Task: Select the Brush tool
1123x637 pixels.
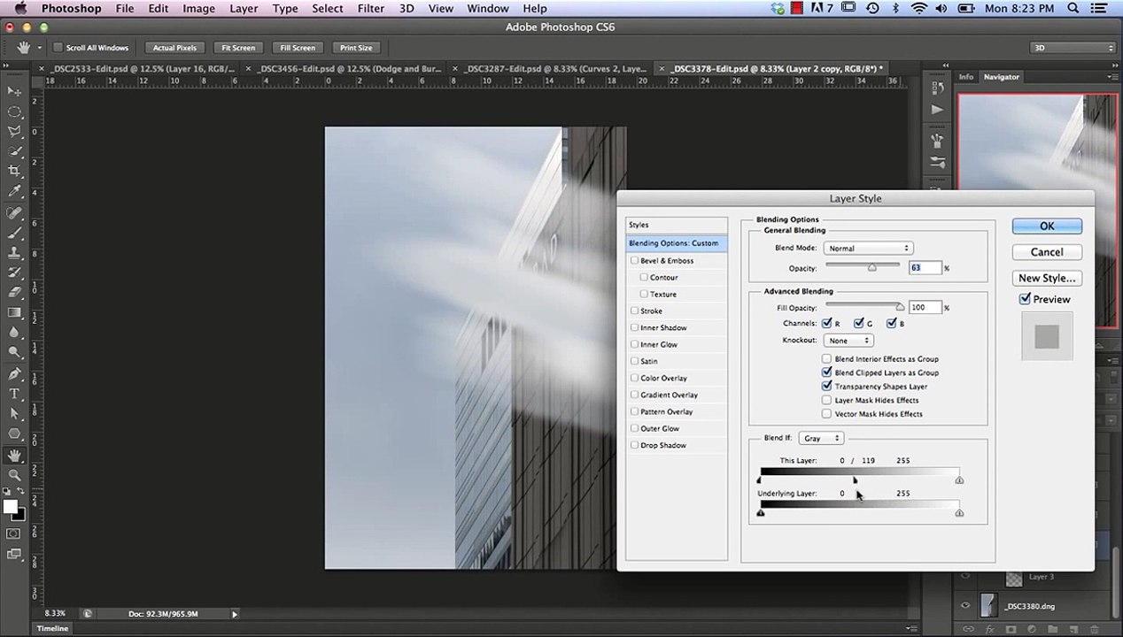Action: click(x=15, y=234)
